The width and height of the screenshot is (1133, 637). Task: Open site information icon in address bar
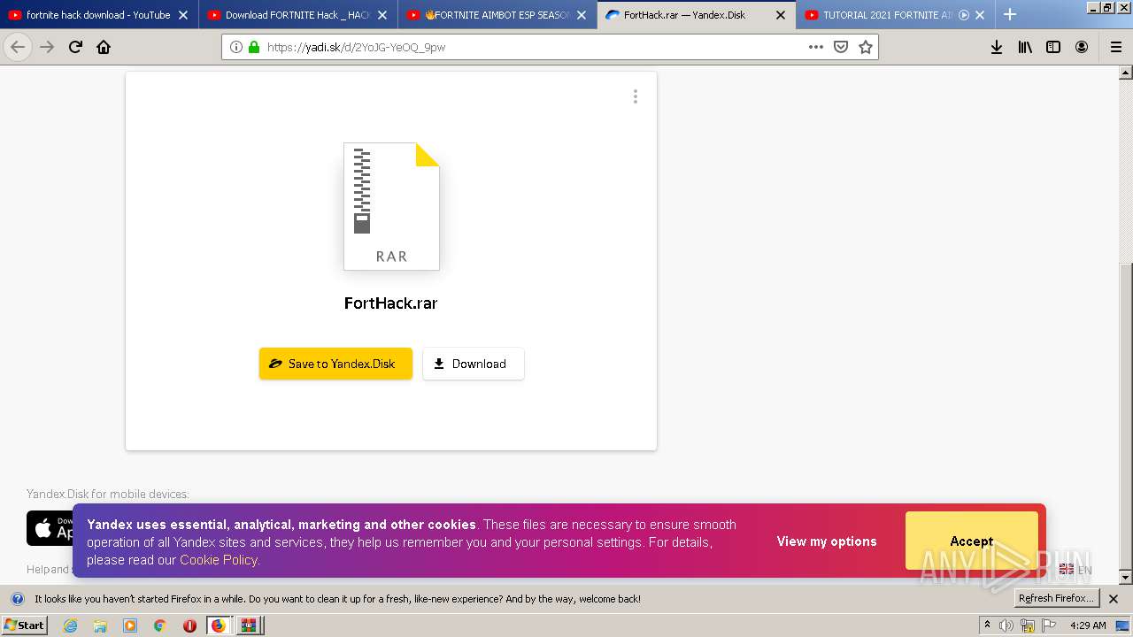236,47
